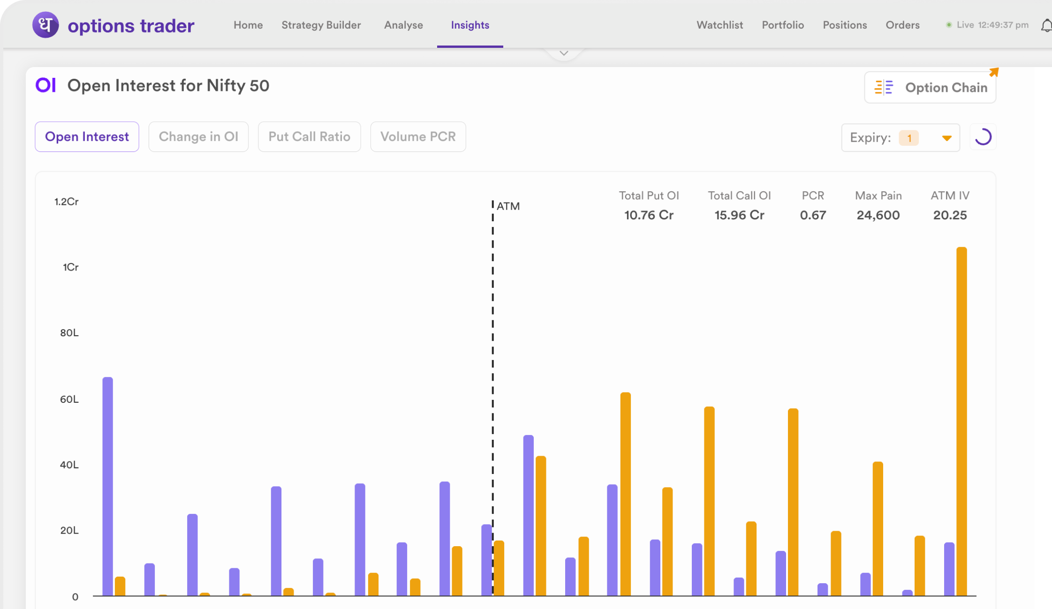The width and height of the screenshot is (1052, 609).
Task: Click the orange arrow on Option Chain
Action: pyautogui.click(x=994, y=72)
